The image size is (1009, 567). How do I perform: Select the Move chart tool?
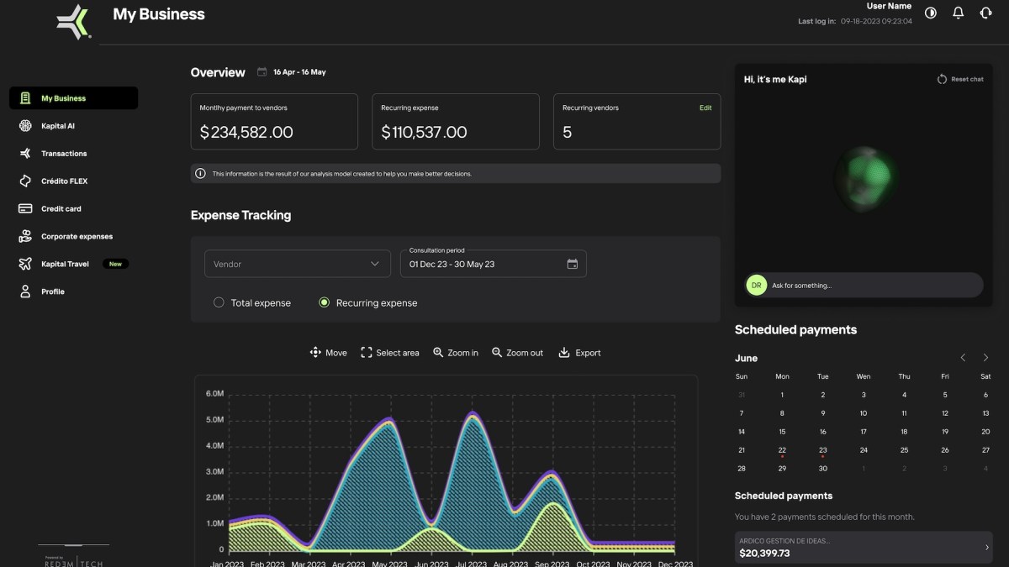328,353
